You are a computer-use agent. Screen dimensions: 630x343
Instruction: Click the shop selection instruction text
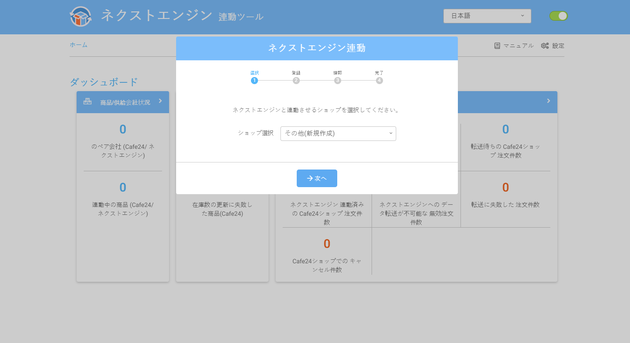point(317,110)
